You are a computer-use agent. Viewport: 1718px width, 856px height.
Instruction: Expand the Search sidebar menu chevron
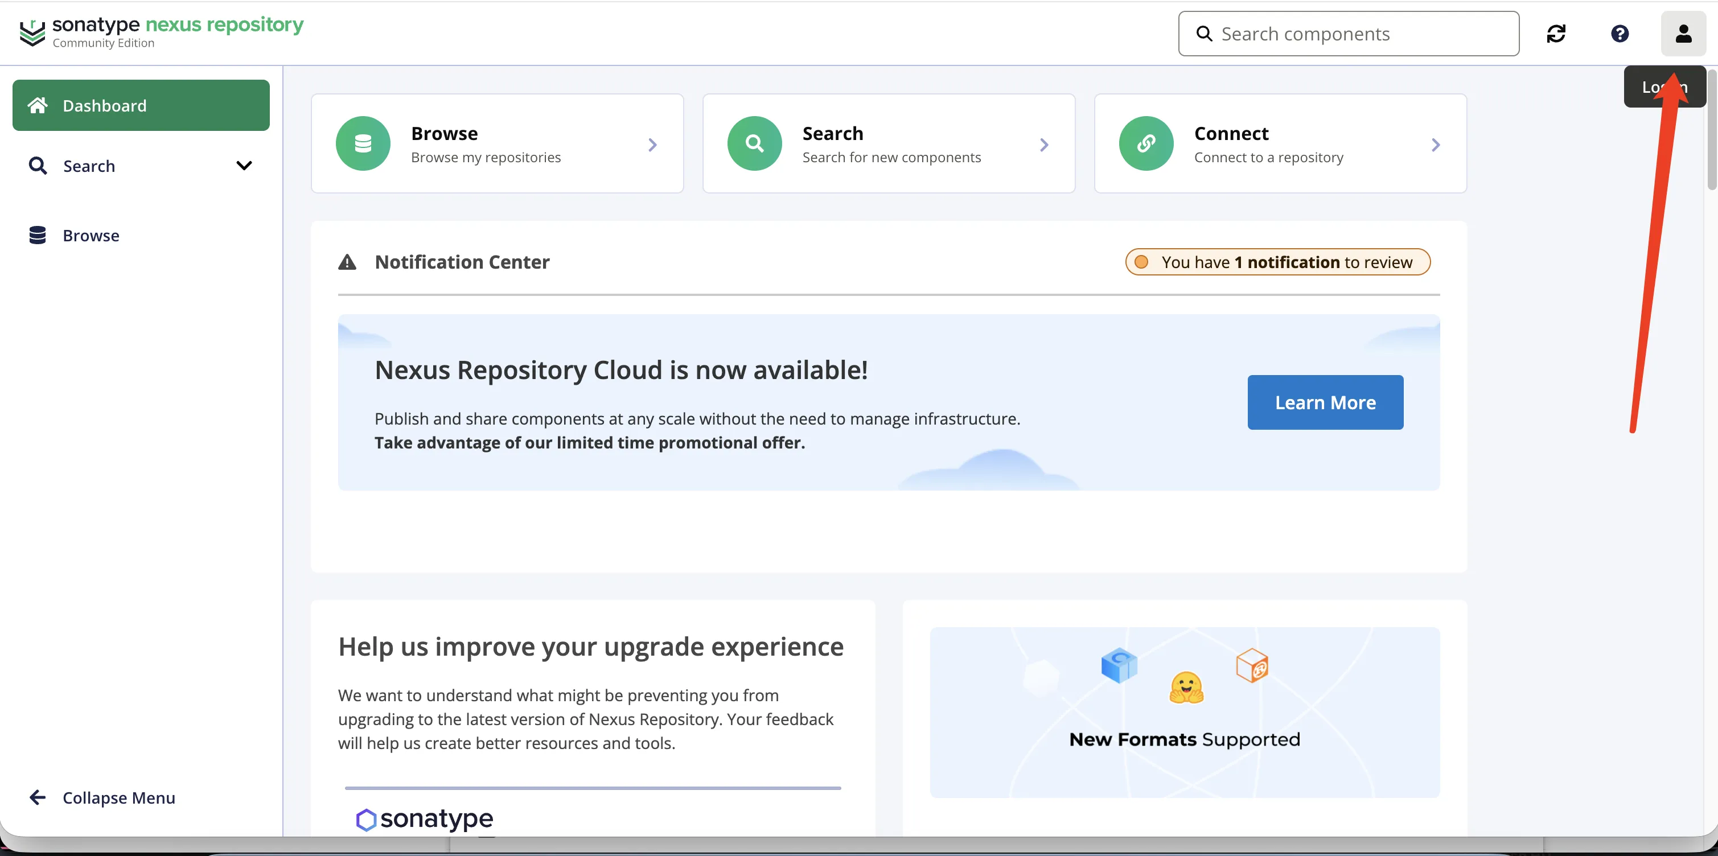click(x=244, y=165)
